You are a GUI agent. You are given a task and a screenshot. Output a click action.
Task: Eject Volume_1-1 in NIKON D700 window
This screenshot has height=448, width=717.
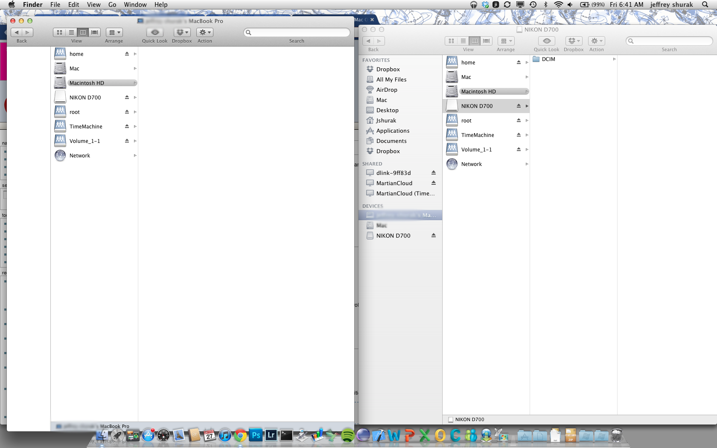click(519, 149)
